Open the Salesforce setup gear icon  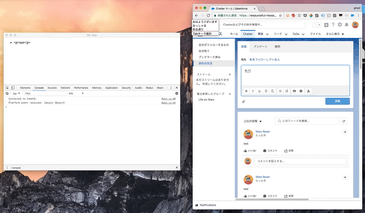[340, 24]
